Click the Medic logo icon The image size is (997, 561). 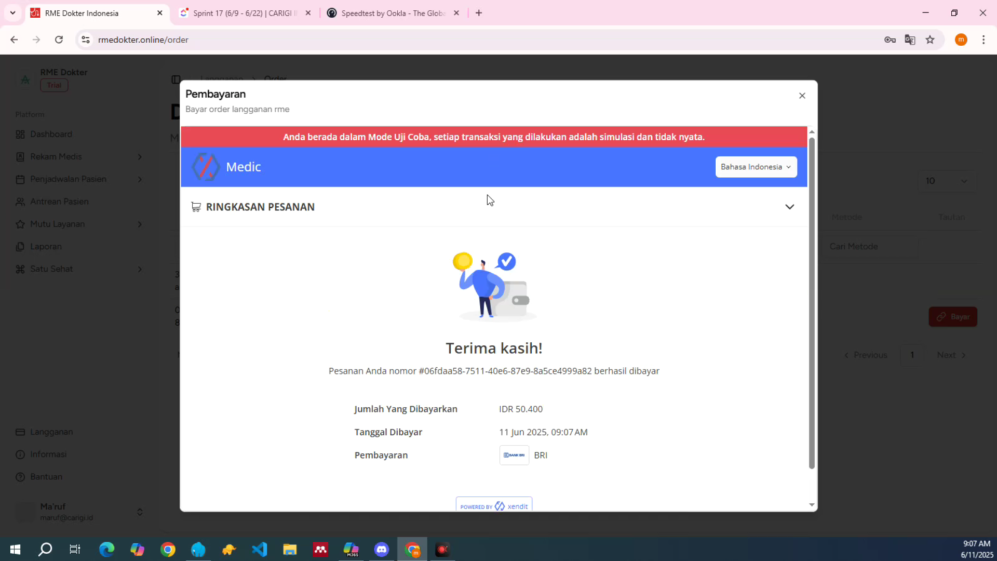click(x=206, y=167)
